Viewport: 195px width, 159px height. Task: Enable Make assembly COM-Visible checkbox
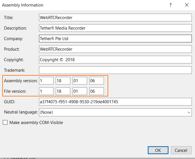(5, 123)
